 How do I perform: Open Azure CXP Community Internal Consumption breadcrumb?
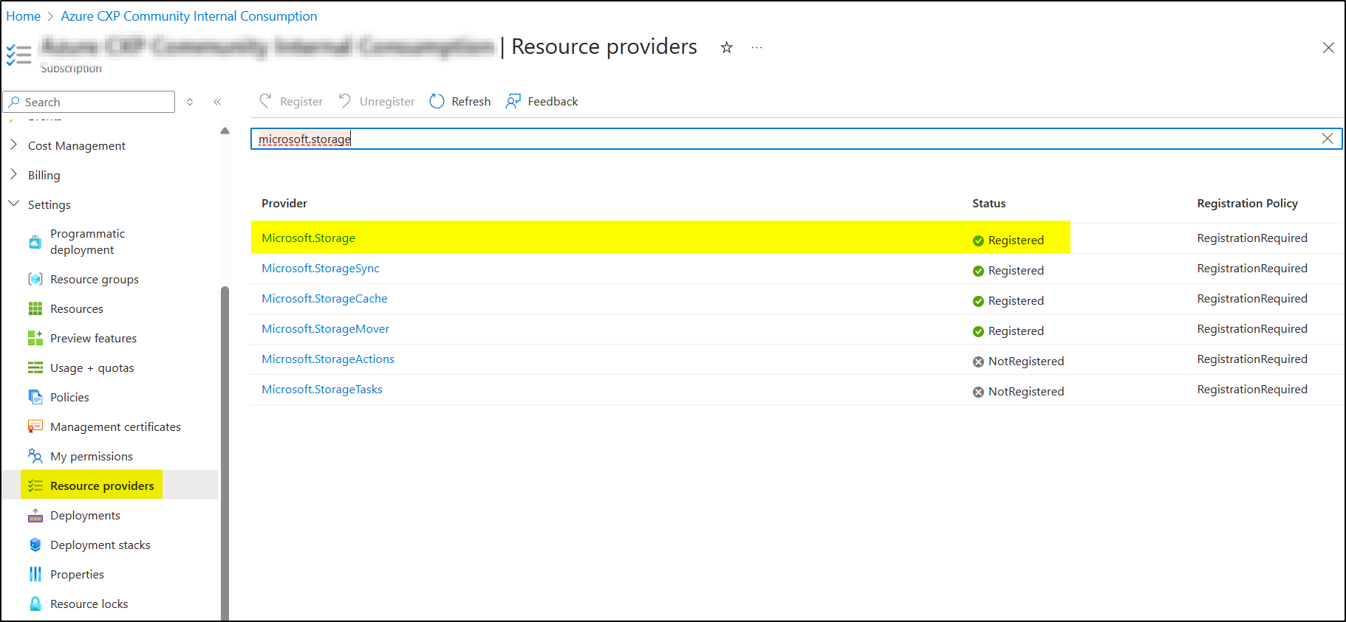coord(188,16)
